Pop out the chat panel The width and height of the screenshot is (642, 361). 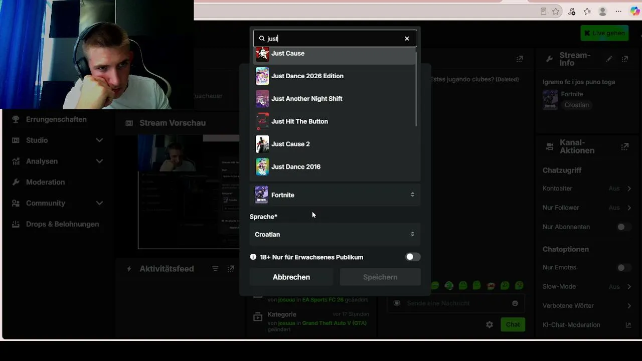(x=520, y=59)
